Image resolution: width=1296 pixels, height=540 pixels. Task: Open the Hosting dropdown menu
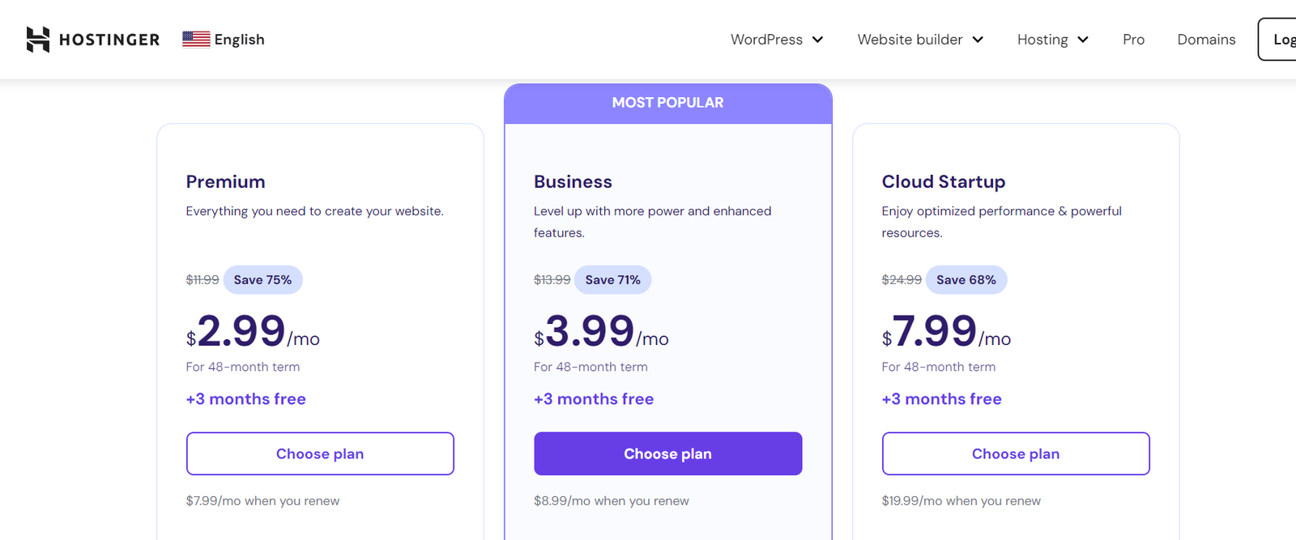tap(1052, 40)
